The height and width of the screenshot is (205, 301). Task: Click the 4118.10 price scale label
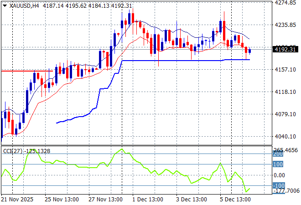click(285, 92)
